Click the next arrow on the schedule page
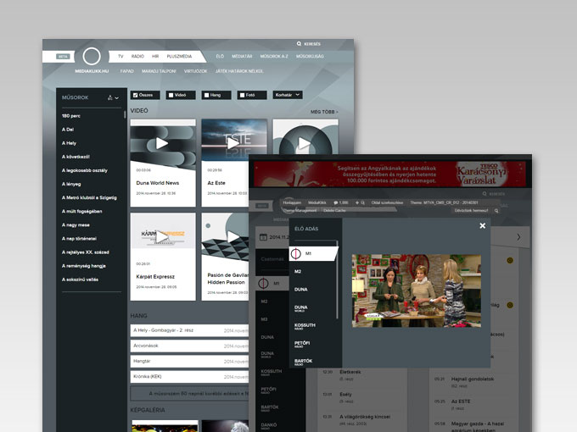577x432 pixels. (518, 237)
